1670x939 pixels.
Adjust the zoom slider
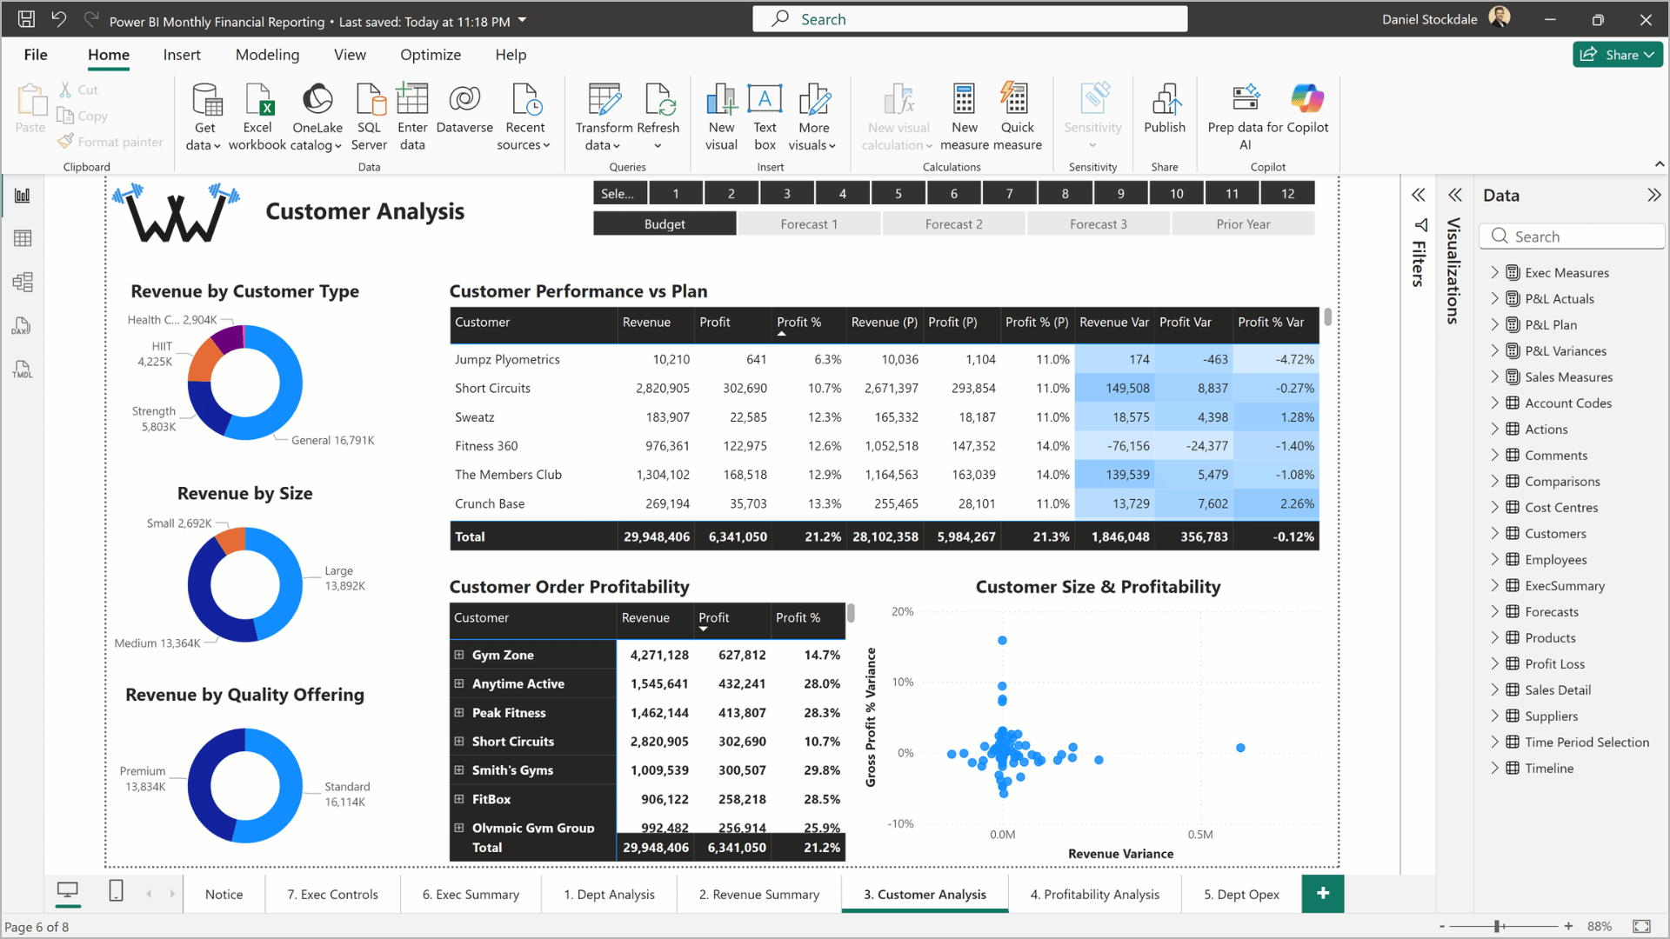click(x=1498, y=926)
